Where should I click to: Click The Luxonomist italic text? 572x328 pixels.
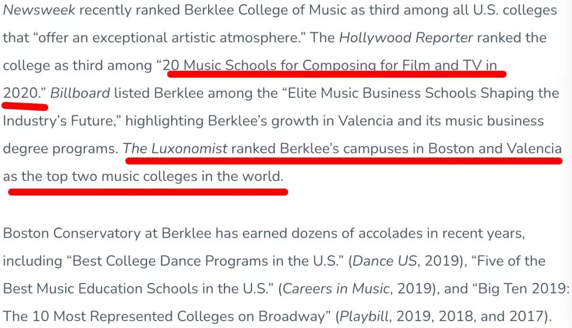(175, 149)
